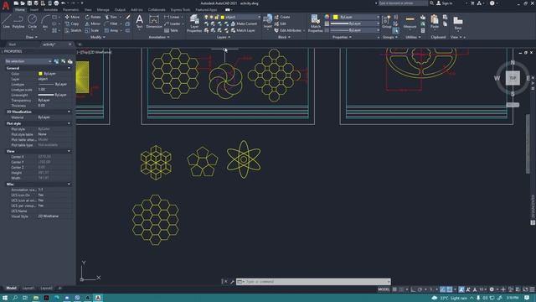The image size is (536, 302).
Task: Collapse the View properties section
Action: [69, 151]
